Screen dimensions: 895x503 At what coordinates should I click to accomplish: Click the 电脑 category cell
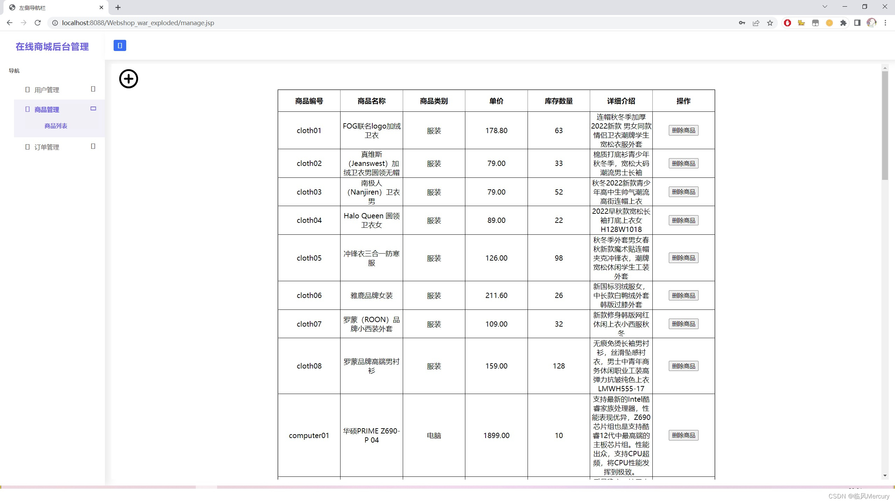coord(434,436)
